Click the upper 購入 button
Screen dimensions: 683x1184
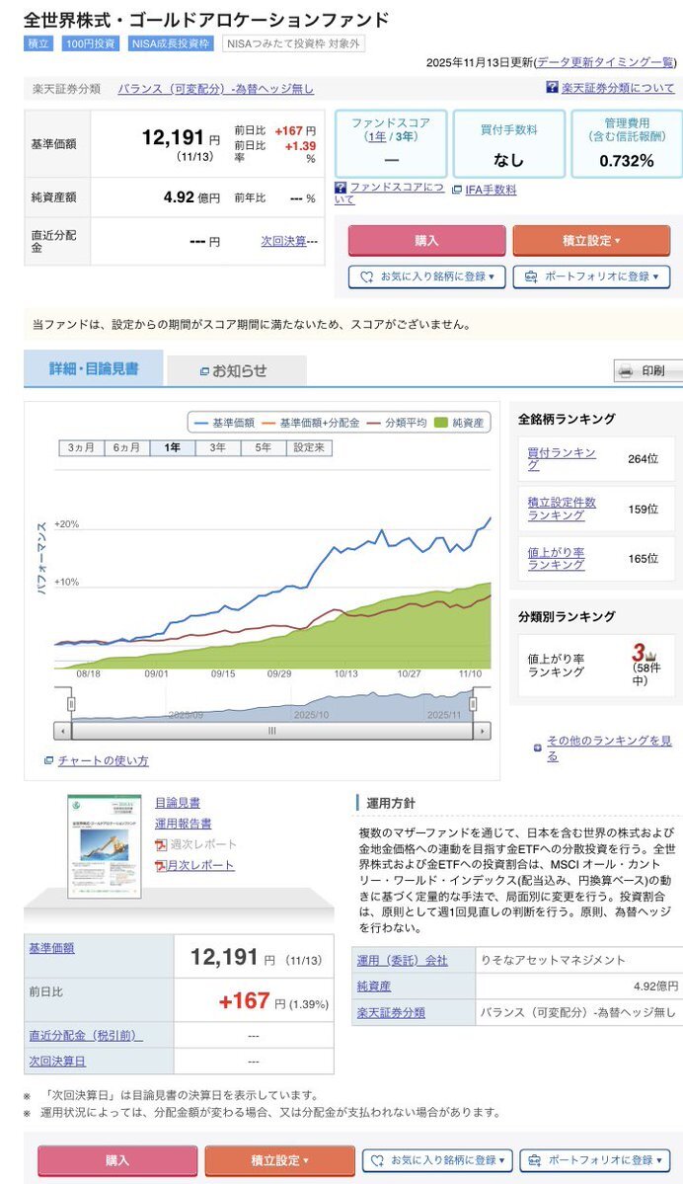[x=426, y=240]
